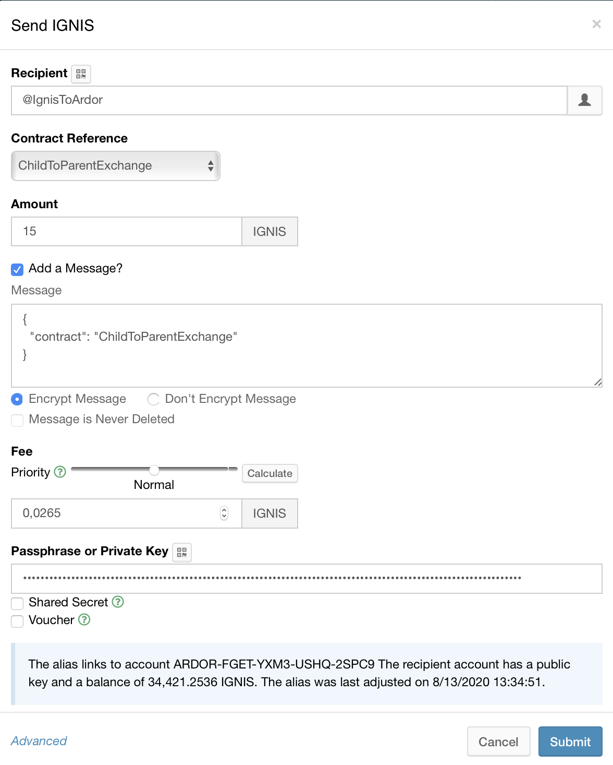This screenshot has height=765, width=613.
Task: Open the Contract Reference dropdown
Action: pos(116,166)
